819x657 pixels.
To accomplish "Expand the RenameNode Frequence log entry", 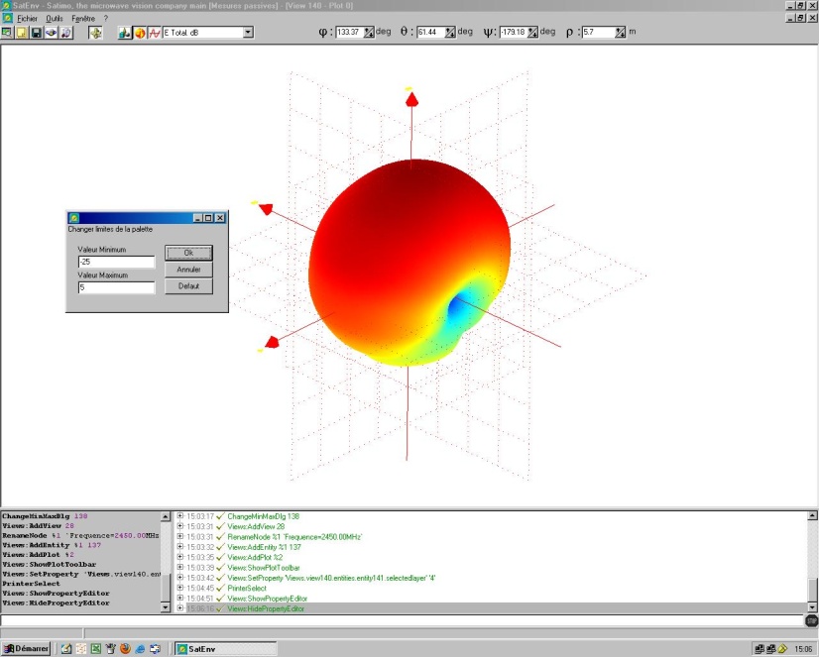I will coord(179,537).
